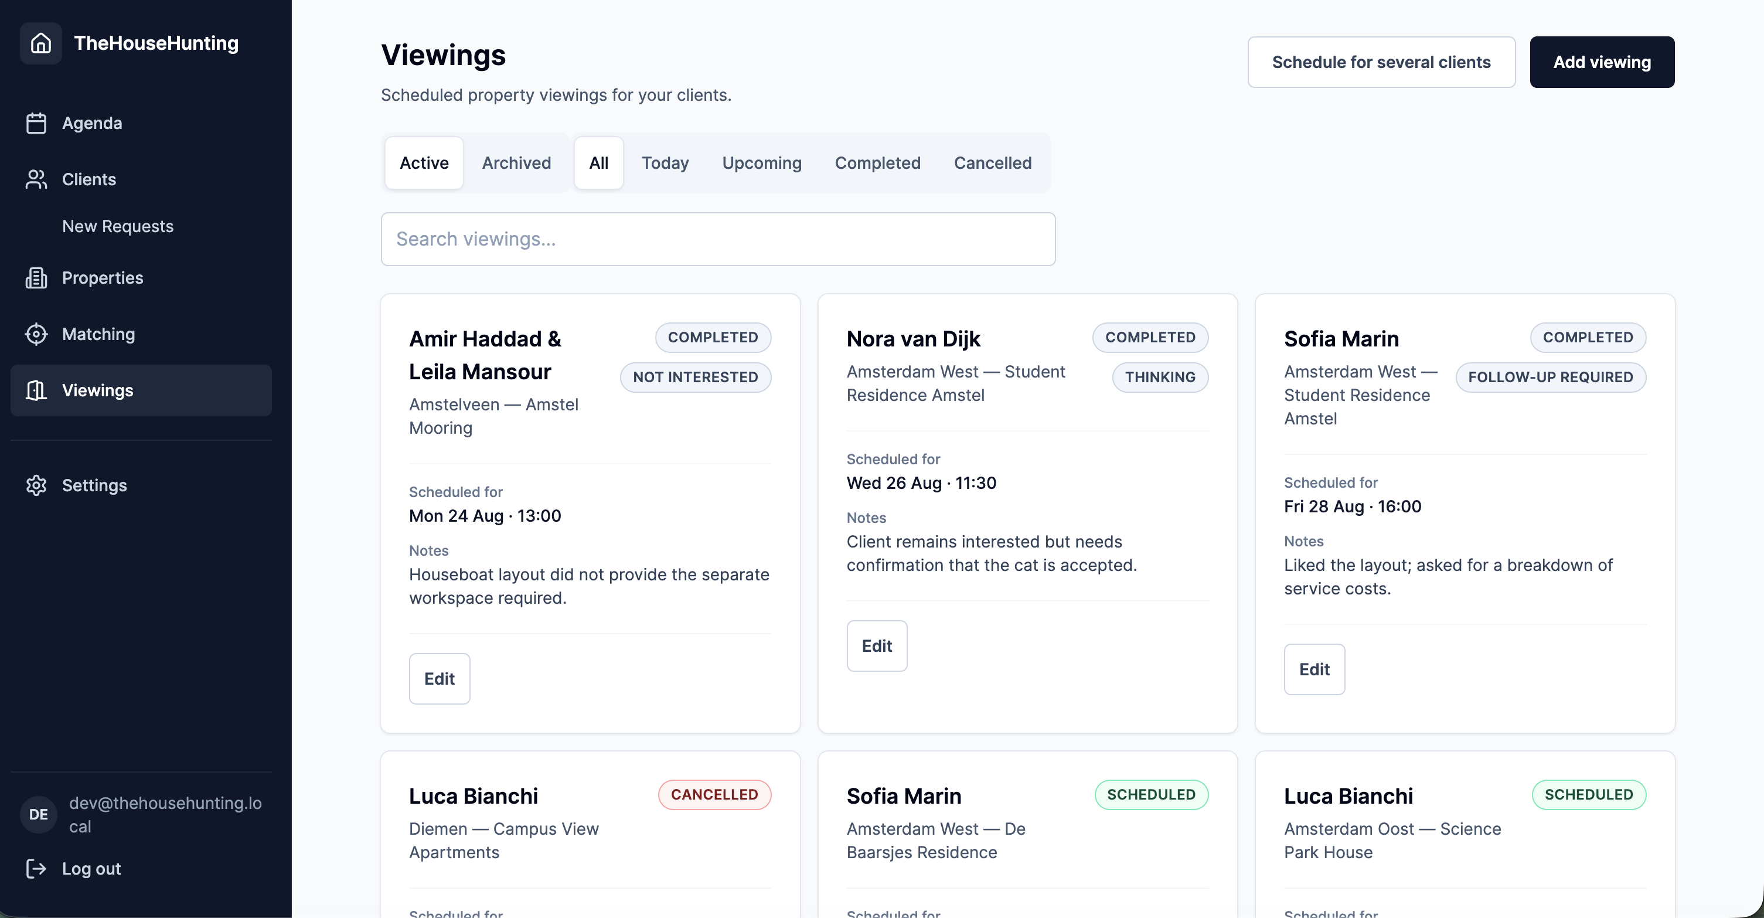The image size is (1764, 918).
Task: Click the Properties building icon
Action: [36, 278]
